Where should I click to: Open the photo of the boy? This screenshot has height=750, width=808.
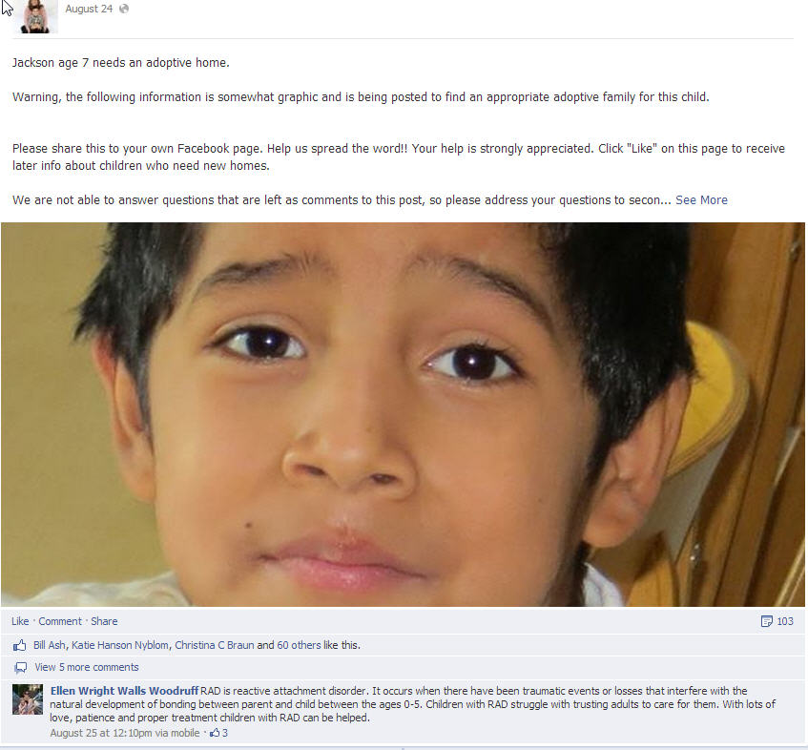pos(403,414)
